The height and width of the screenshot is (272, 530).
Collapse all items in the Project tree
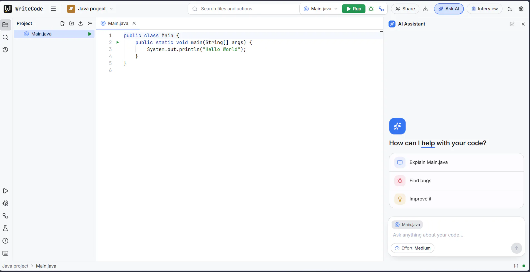point(90,24)
